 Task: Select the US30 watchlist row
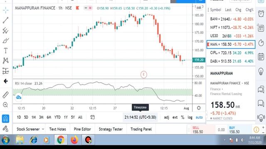point(231,36)
